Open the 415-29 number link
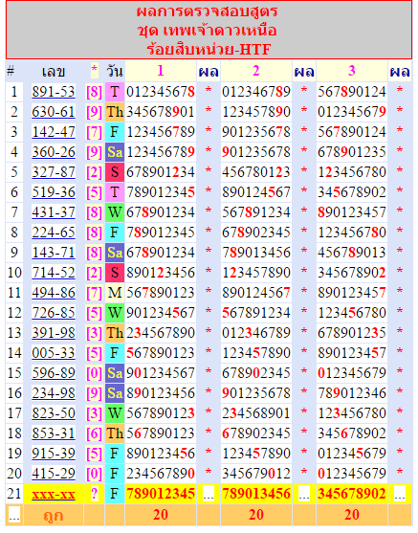418x533 pixels. pyautogui.click(x=54, y=473)
